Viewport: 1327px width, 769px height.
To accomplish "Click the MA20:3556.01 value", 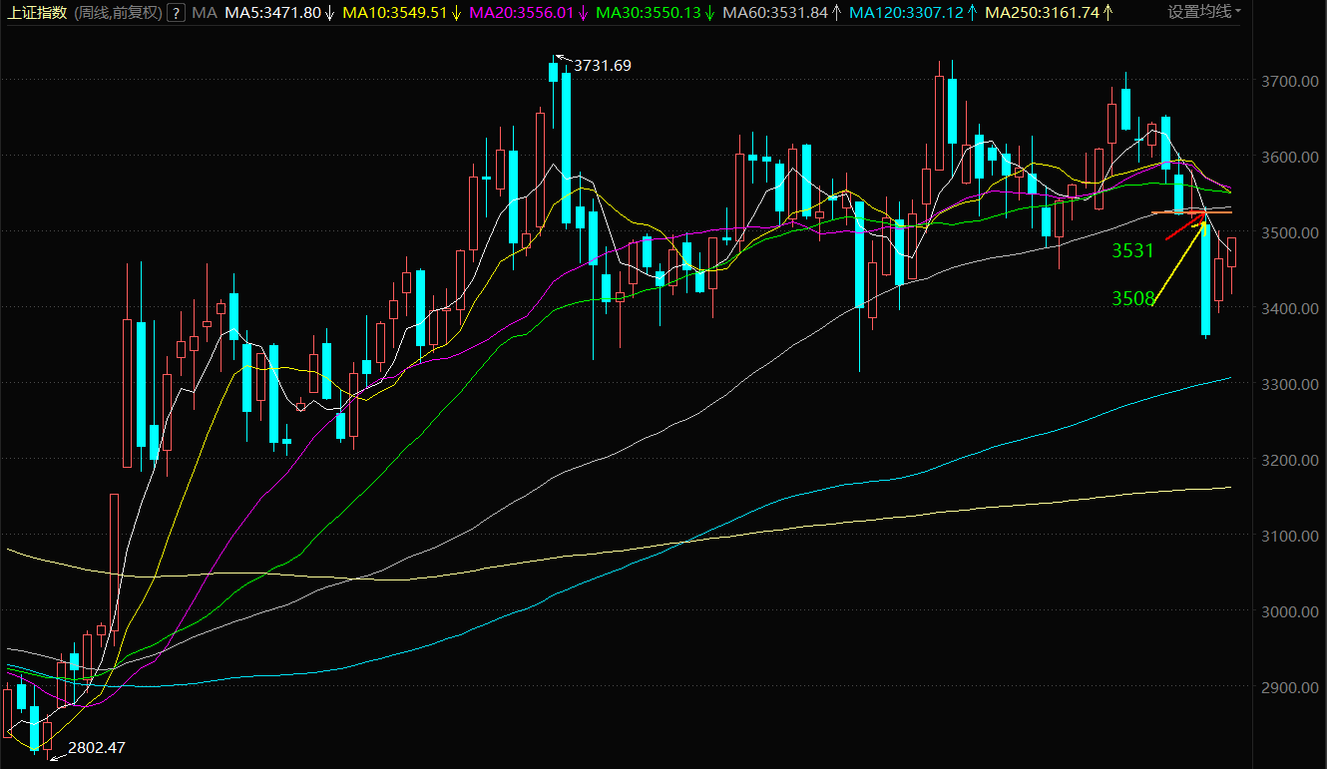I will 520,13.
